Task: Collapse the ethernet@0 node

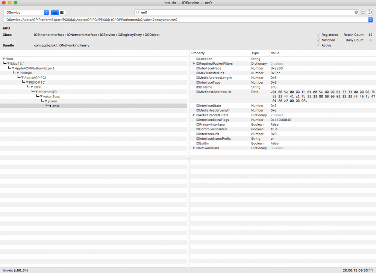Action: tap(36, 92)
